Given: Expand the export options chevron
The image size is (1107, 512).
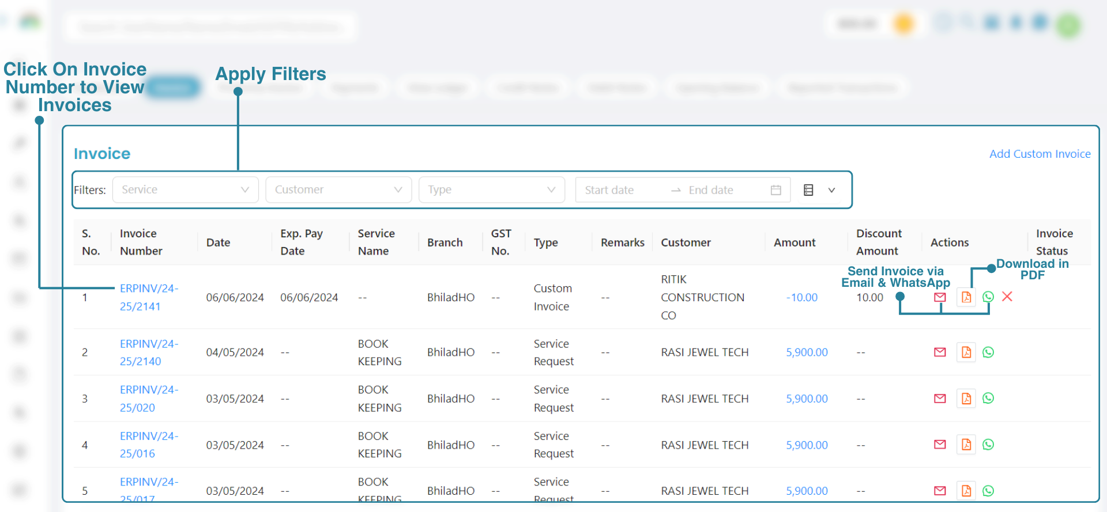Looking at the screenshot, I should point(831,190).
